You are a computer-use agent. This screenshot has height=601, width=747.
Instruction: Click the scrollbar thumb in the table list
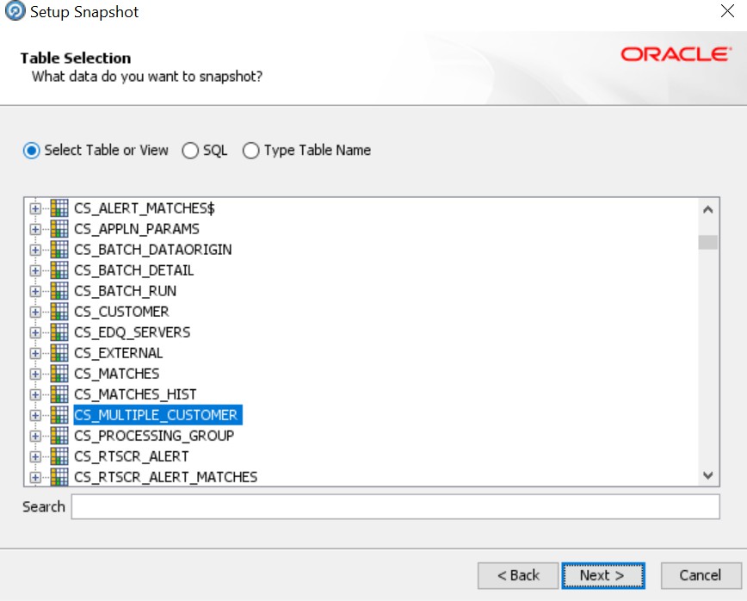(708, 242)
